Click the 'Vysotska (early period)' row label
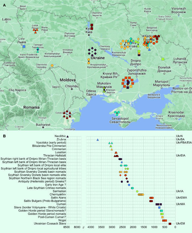The height and width of the screenshot is (233, 192). click(51, 143)
